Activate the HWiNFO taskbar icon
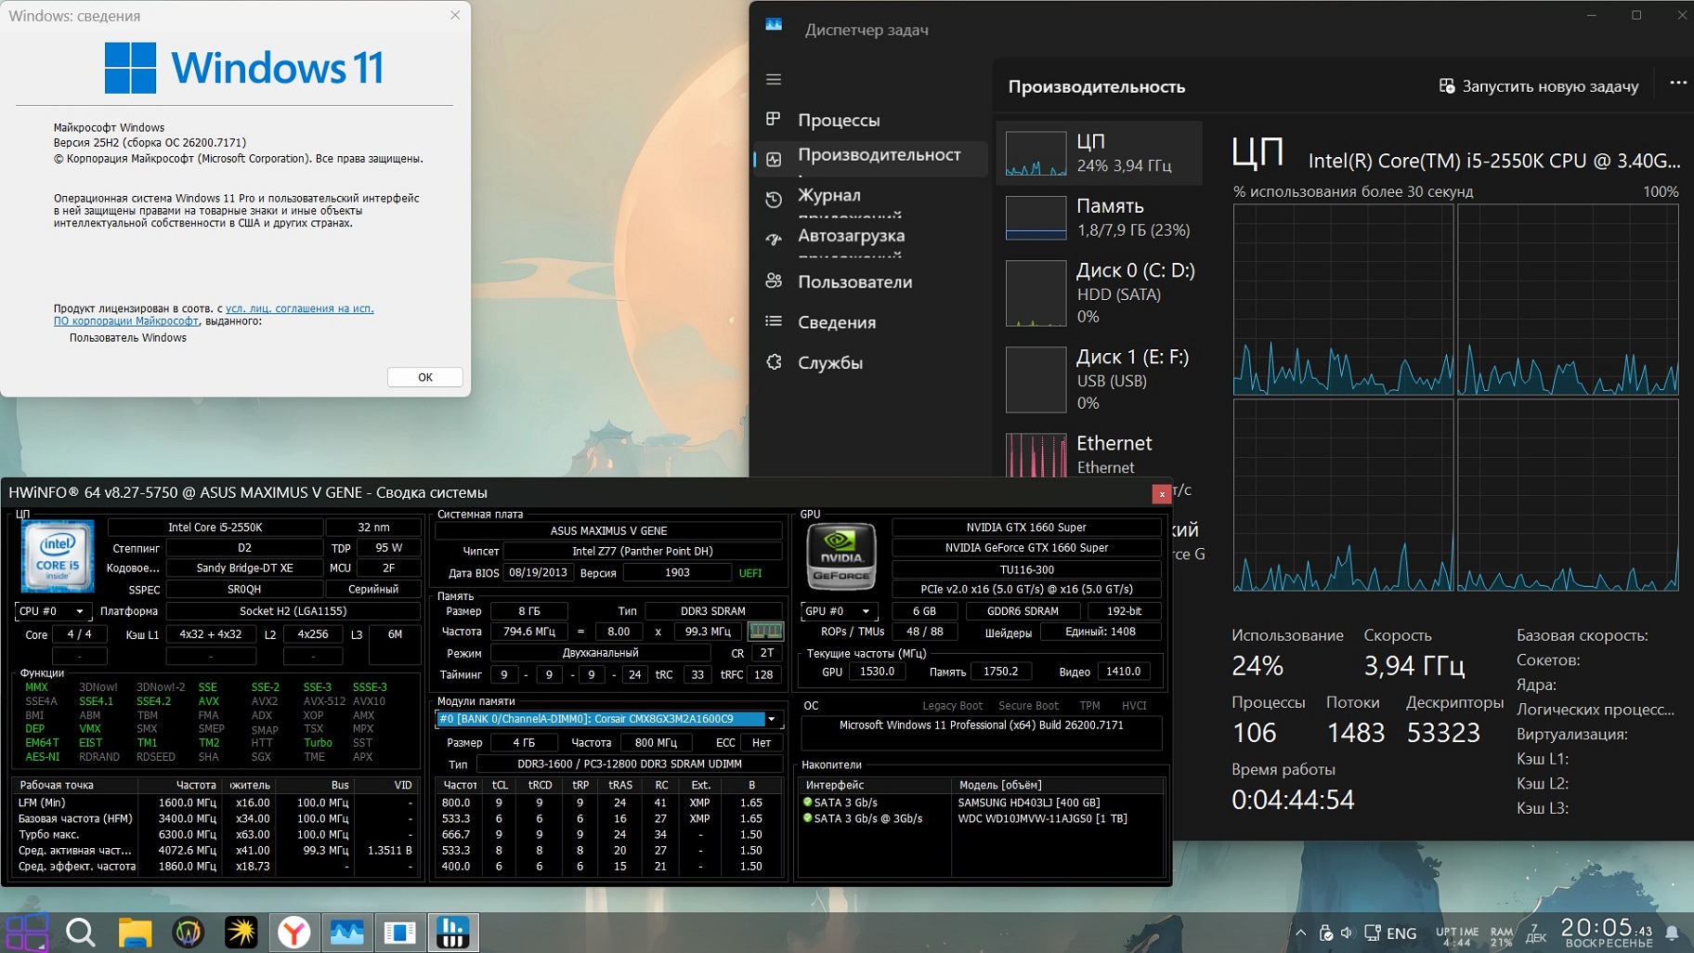 tap(452, 932)
